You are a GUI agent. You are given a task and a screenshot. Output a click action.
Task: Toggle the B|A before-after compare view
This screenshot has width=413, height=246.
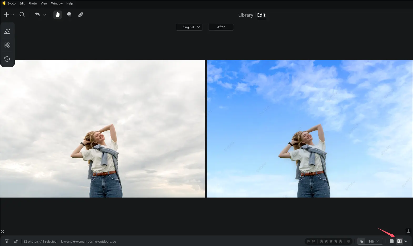pos(400,241)
